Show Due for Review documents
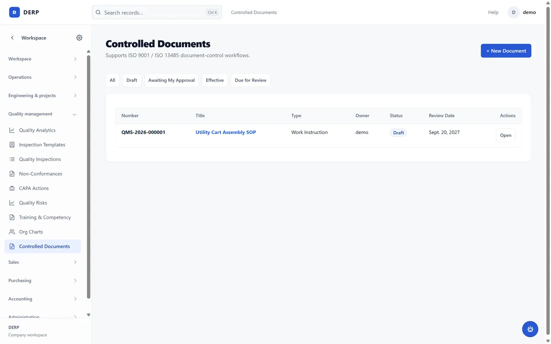The height and width of the screenshot is (344, 551). 251,80
